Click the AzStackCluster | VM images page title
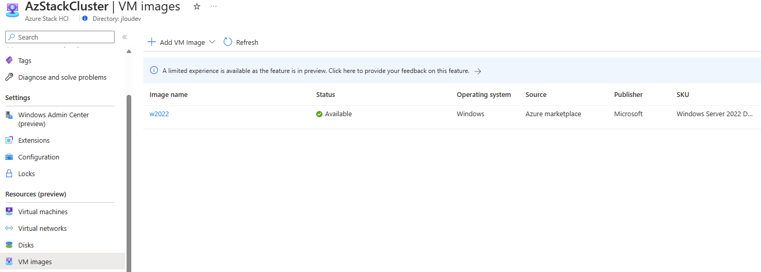761x272 pixels. point(103,7)
